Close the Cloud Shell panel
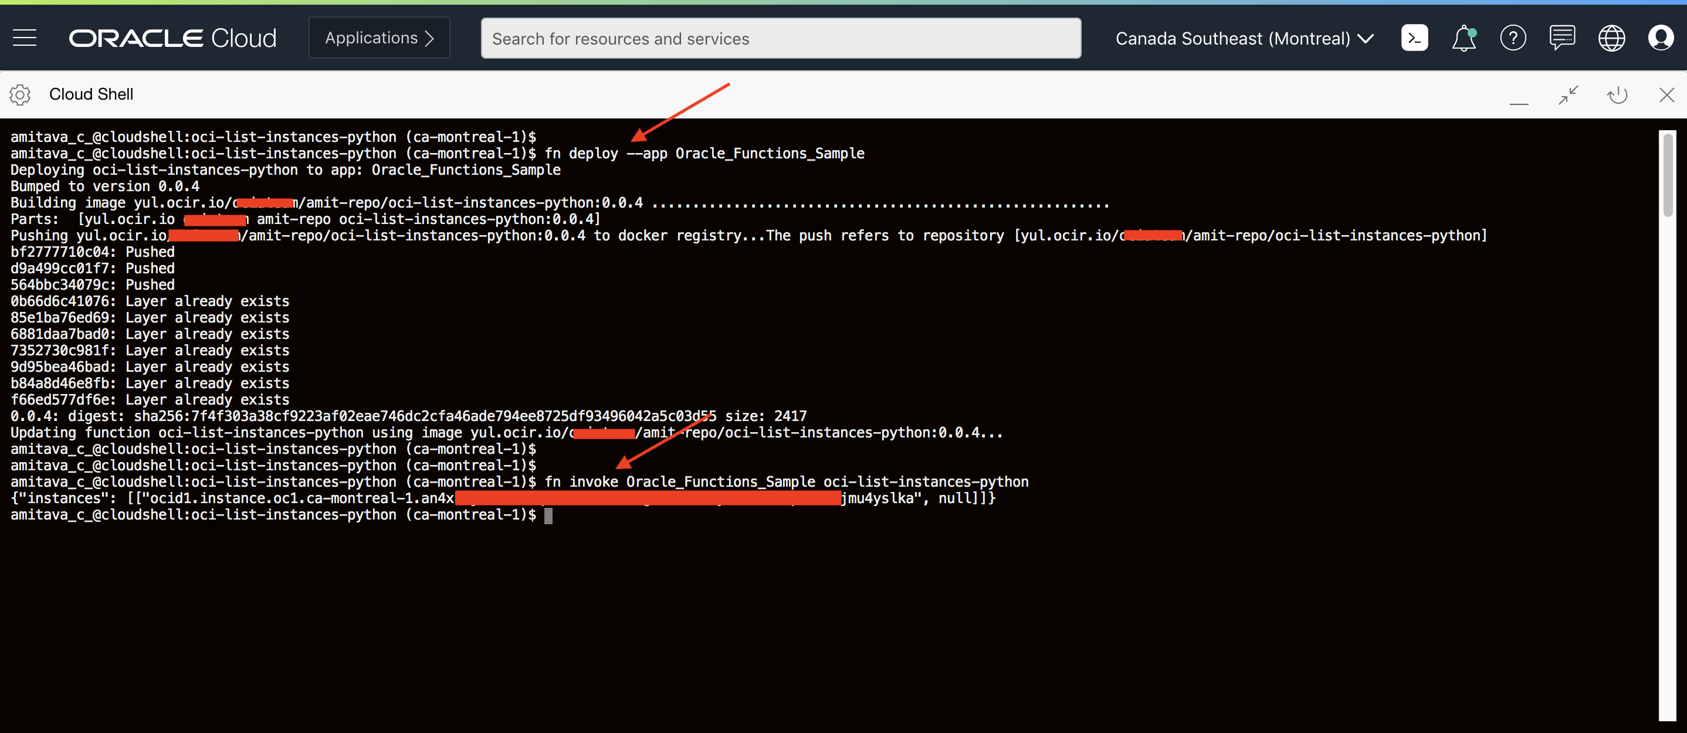The image size is (1687, 733). click(x=1666, y=95)
